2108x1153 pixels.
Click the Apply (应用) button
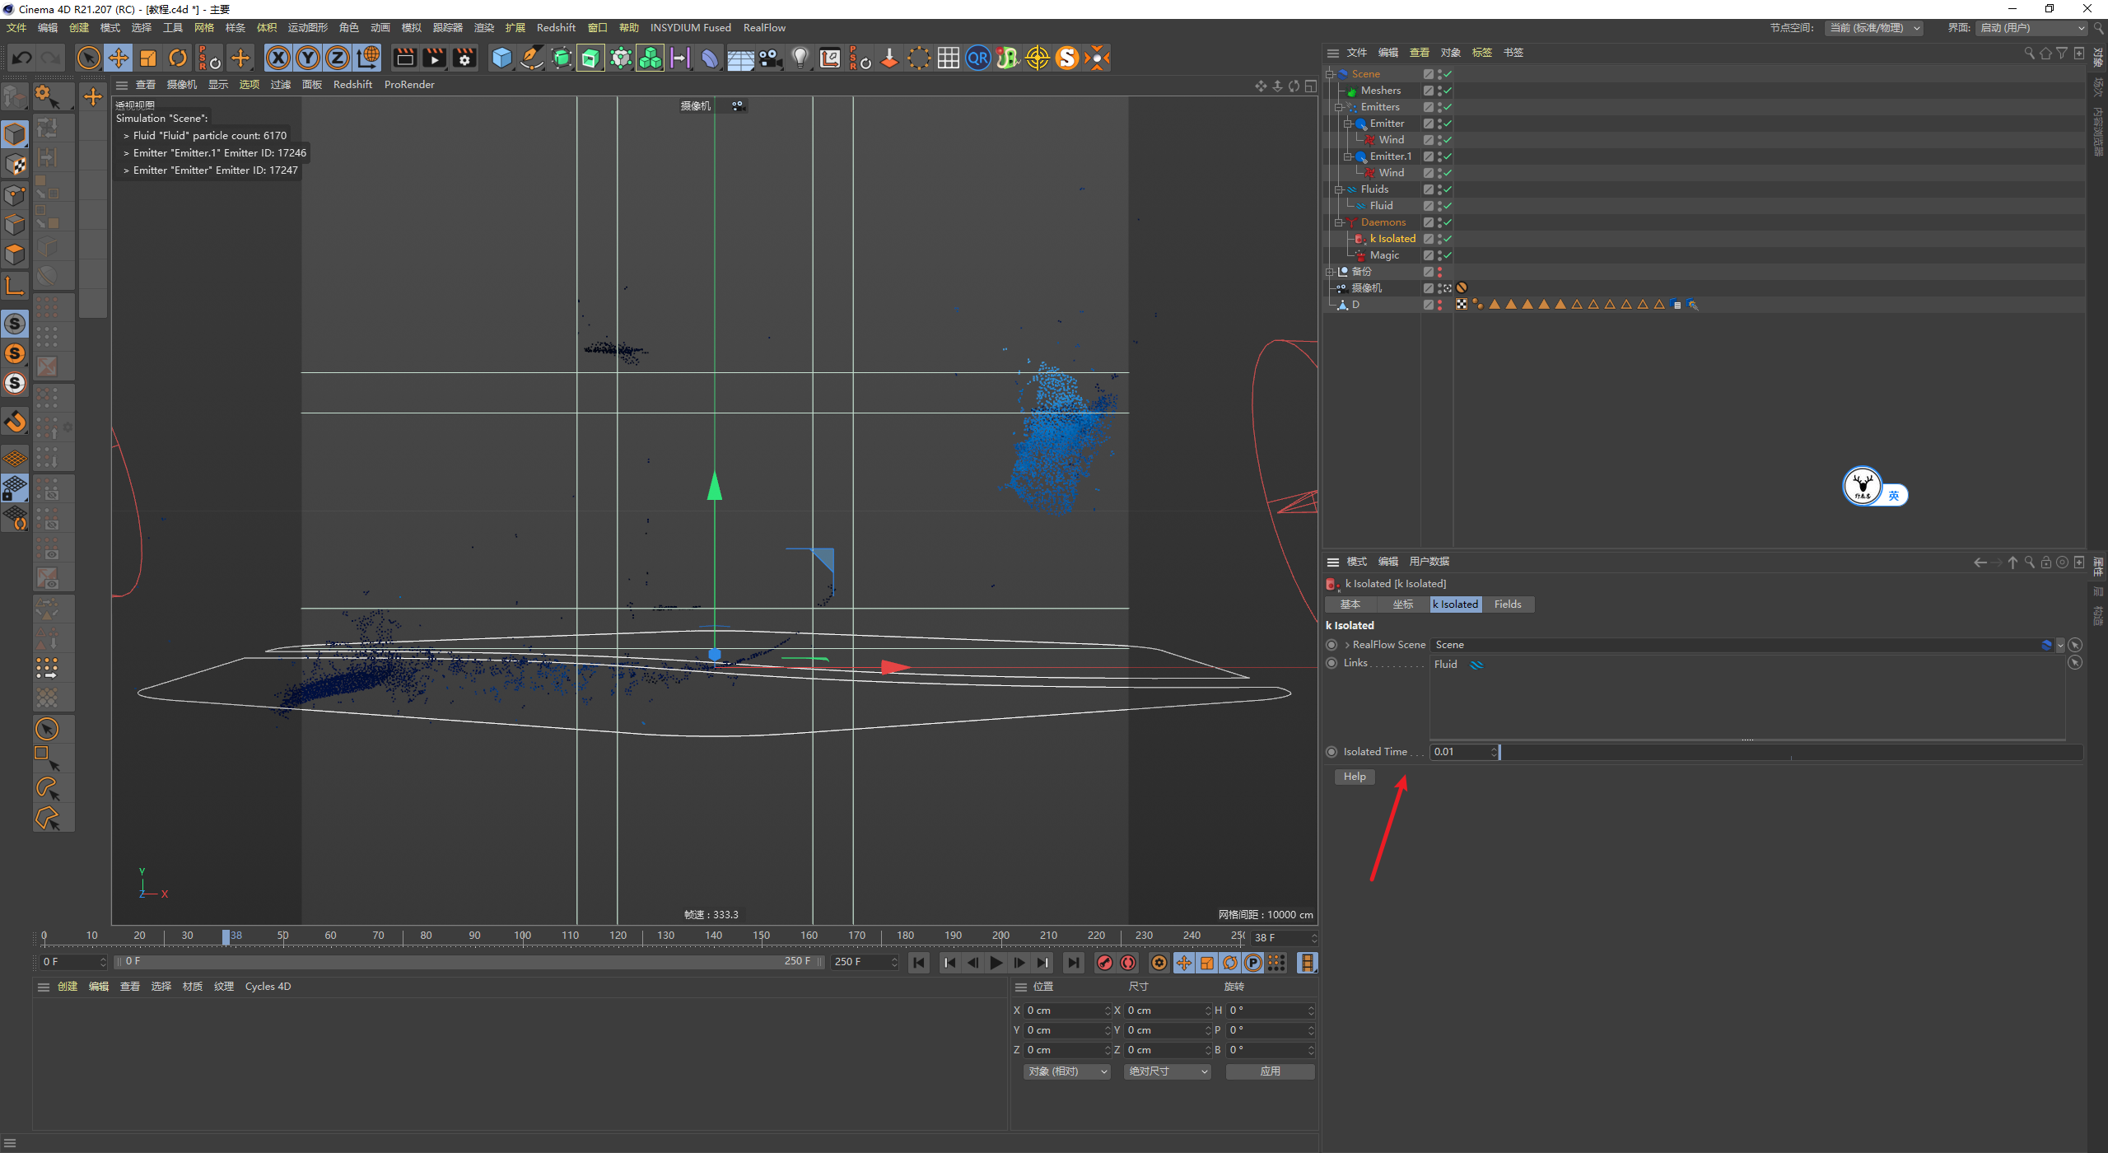[1270, 1071]
